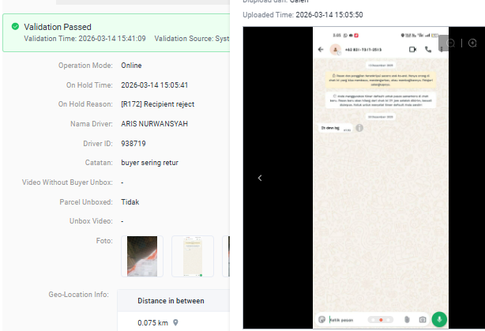The height and width of the screenshot is (331, 485).
Task: Select the driver name ARIS NURWANSYAH
Action: [x=154, y=124]
